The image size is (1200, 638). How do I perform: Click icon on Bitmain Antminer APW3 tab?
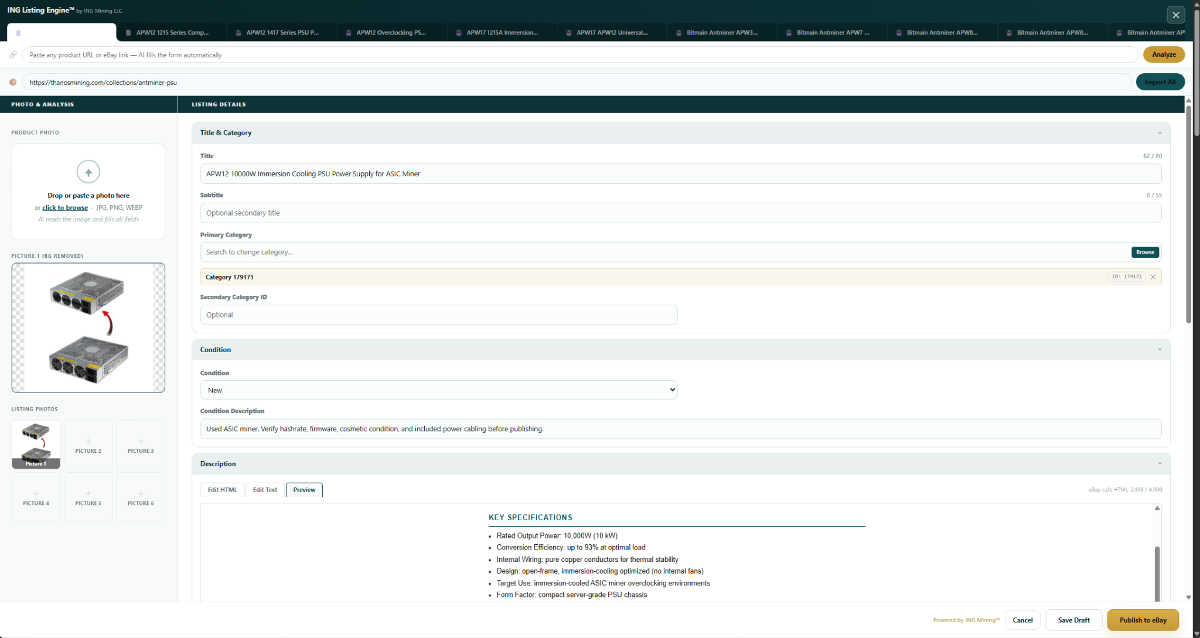click(x=679, y=33)
